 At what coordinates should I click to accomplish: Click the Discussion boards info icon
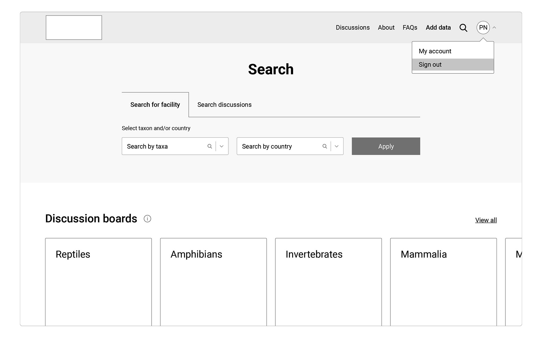(147, 219)
